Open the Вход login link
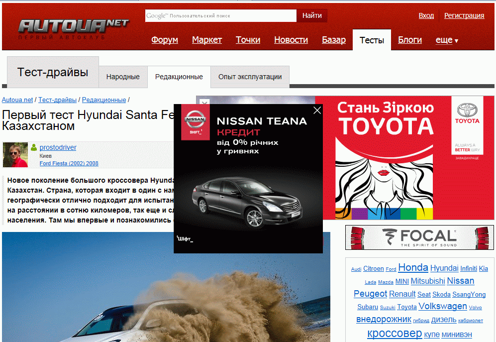The width and height of the screenshot is (496, 342). click(x=426, y=15)
